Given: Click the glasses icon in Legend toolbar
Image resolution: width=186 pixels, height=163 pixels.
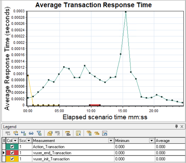Looking at the screenshot, I should tap(31, 133).
